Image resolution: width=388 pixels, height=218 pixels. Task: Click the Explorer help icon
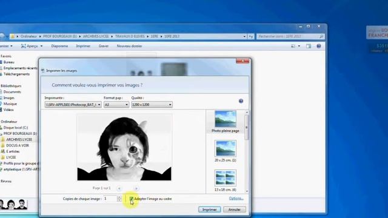319,46
